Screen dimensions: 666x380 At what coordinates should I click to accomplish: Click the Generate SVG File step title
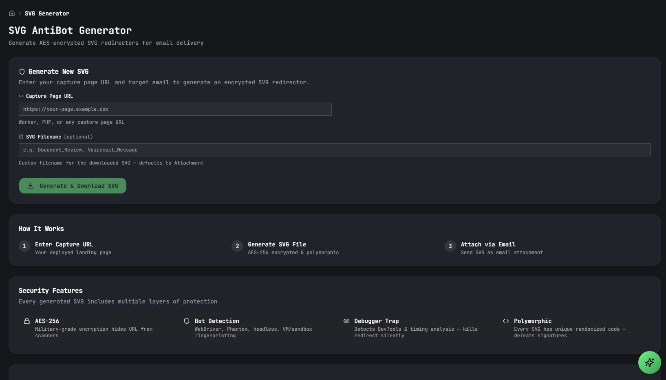[277, 244]
